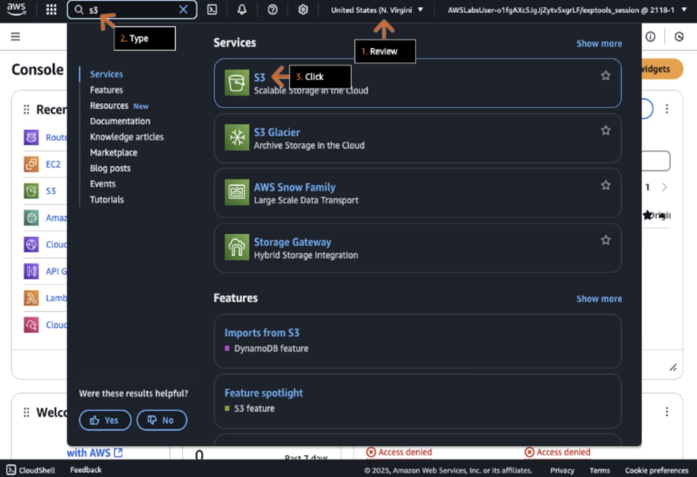Click inside the s3 search field
Screen dimensions: 697x477
[131, 10]
